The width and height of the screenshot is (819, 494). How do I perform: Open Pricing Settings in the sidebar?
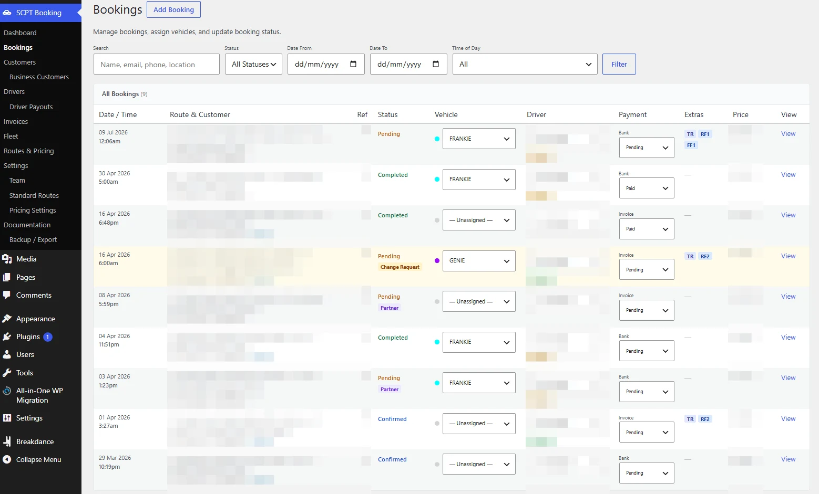33,210
